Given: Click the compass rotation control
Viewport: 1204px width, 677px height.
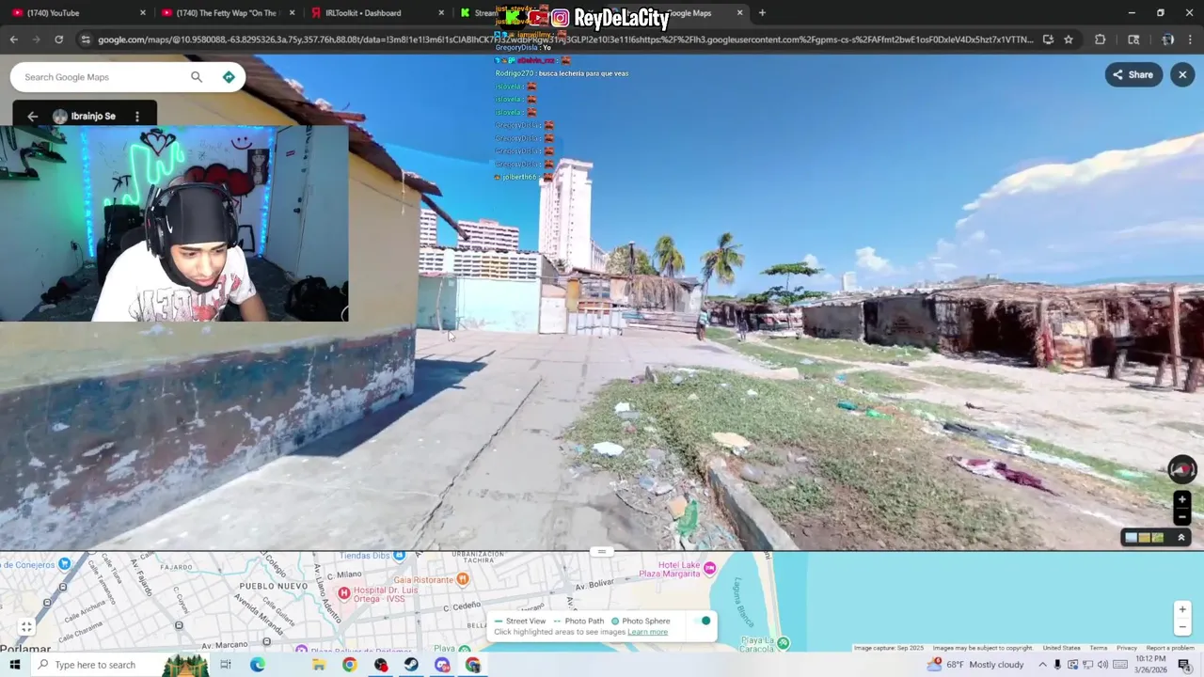Looking at the screenshot, I should 1182,469.
